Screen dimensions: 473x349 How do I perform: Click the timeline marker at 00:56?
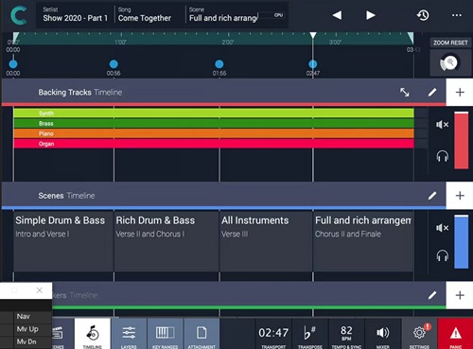(114, 64)
